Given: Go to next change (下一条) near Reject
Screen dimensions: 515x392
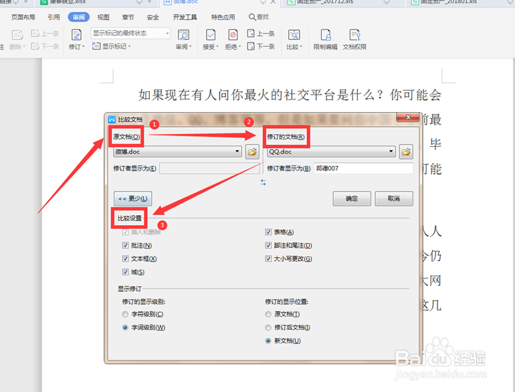Looking at the screenshot, I should point(261,46).
